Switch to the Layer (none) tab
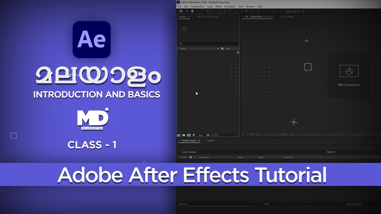Image resolution: width=381 pixels, height=214 pixels. point(287,17)
